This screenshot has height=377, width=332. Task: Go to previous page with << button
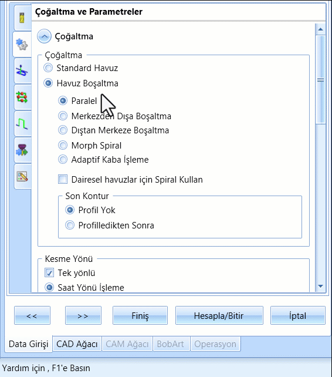pos(32,315)
